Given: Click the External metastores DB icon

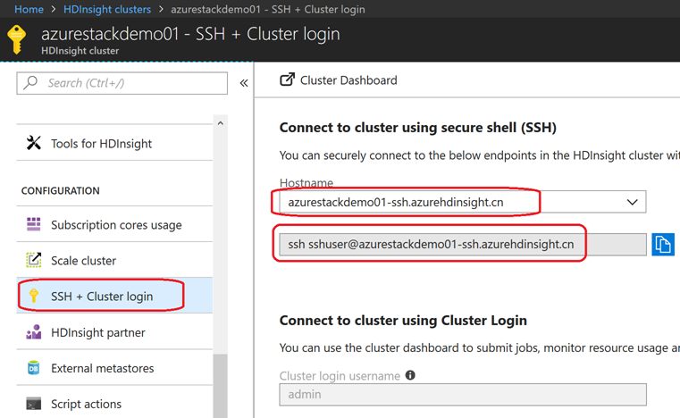Looking at the screenshot, I should [33, 368].
